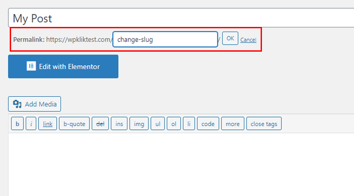Apply italic with the i button
The width and height of the screenshot is (354, 196).
click(31, 124)
